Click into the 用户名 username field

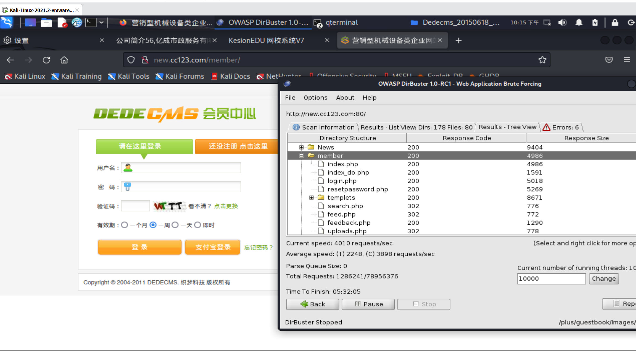(181, 167)
